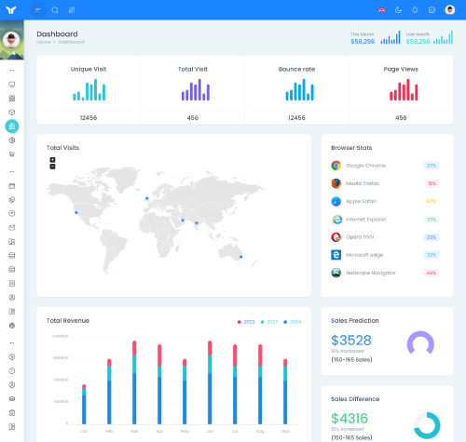Click the Sales Prediction purple gauge
This screenshot has height=442, width=466.
coord(420,343)
